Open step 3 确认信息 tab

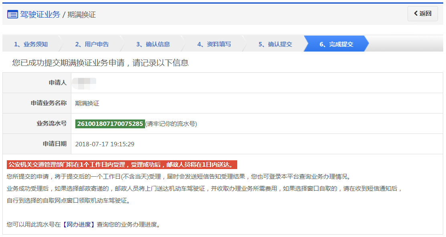[153, 44]
